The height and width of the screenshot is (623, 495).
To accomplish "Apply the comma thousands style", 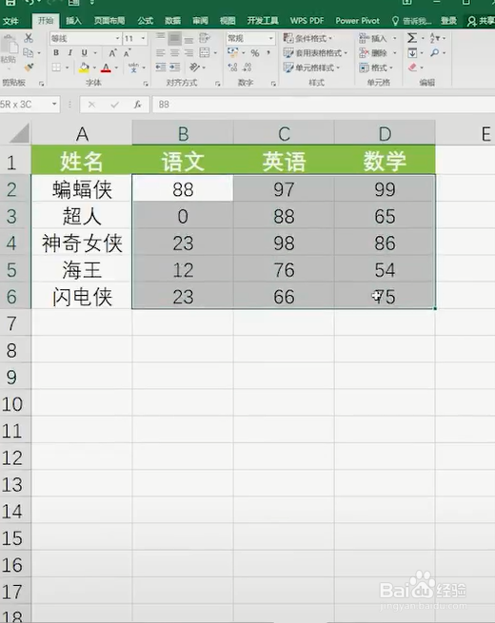I will pos(268,52).
